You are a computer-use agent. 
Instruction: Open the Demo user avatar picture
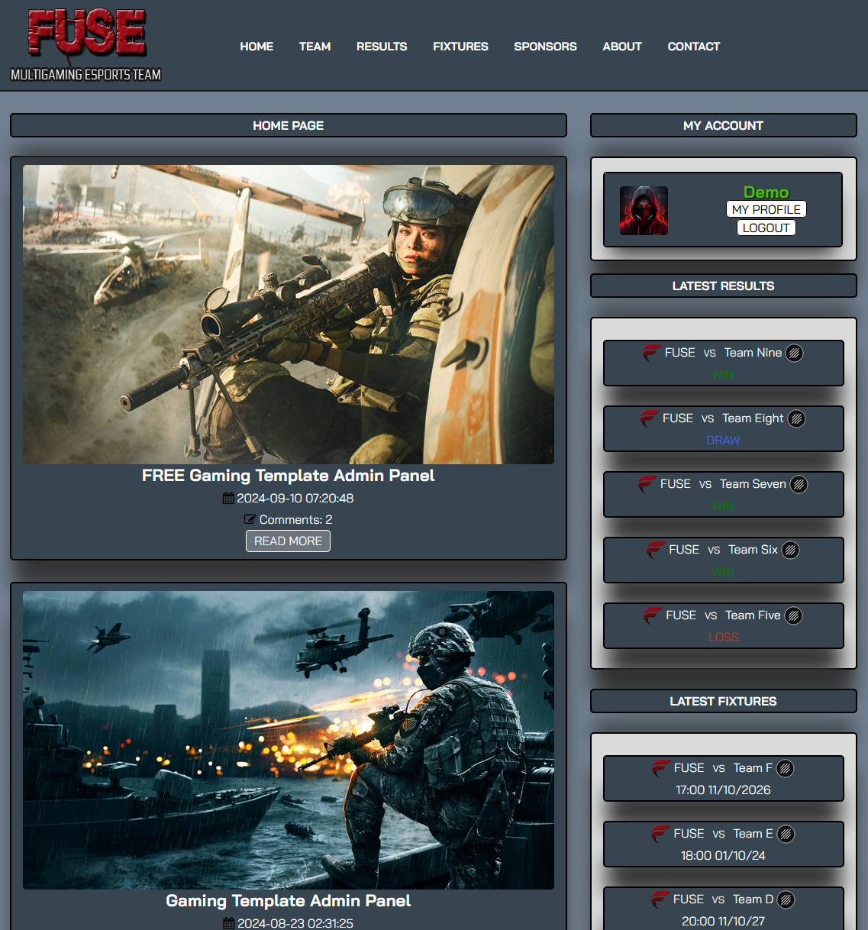pos(644,210)
